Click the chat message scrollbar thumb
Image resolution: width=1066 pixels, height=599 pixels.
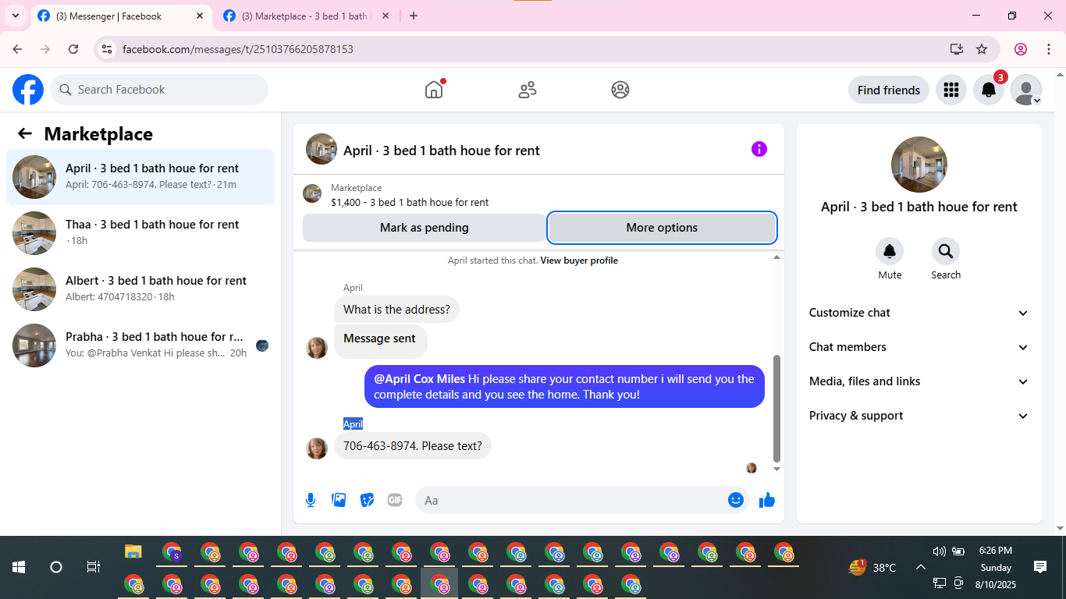pyautogui.click(x=776, y=409)
